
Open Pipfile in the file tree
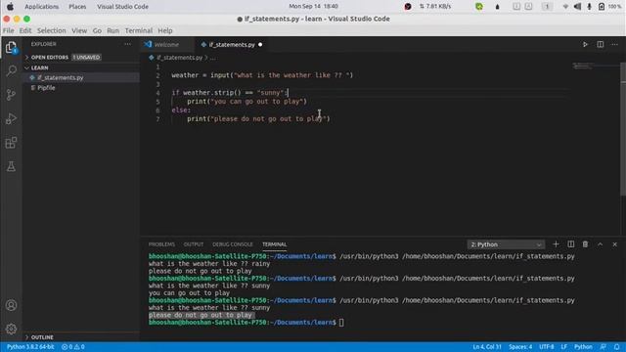pyautogui.click(x=46, y=88)
